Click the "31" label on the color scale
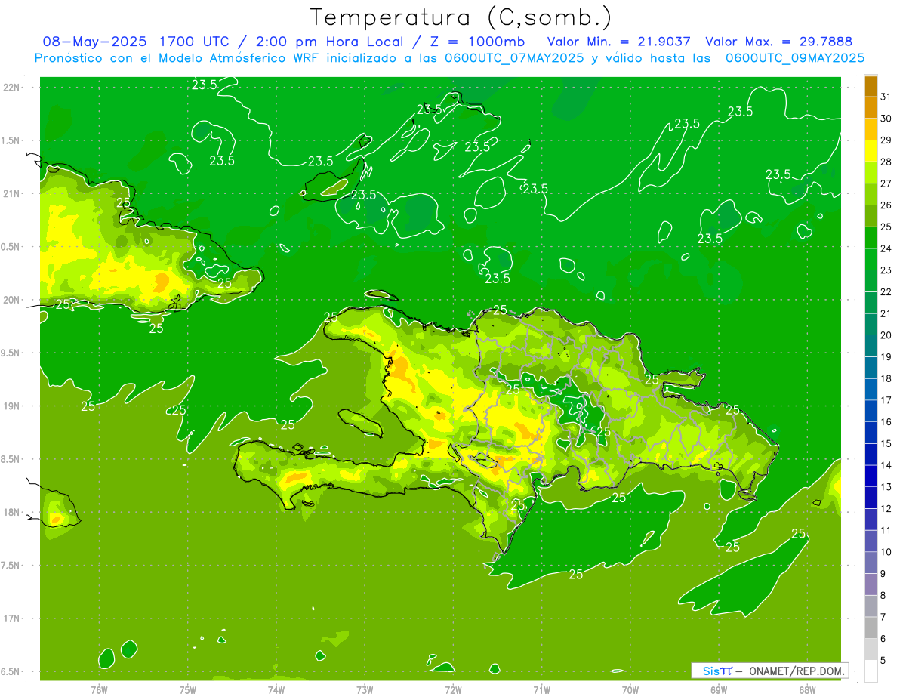 coord(886,97)
